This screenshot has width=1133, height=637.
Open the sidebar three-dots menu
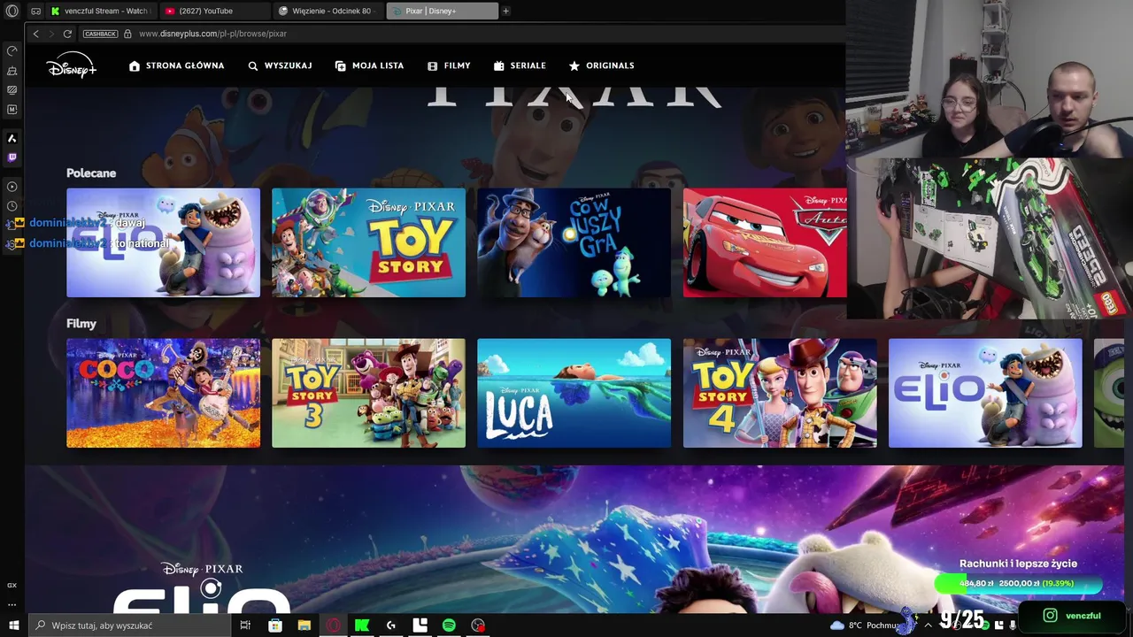pyautogui.click(x=12, y=604)
